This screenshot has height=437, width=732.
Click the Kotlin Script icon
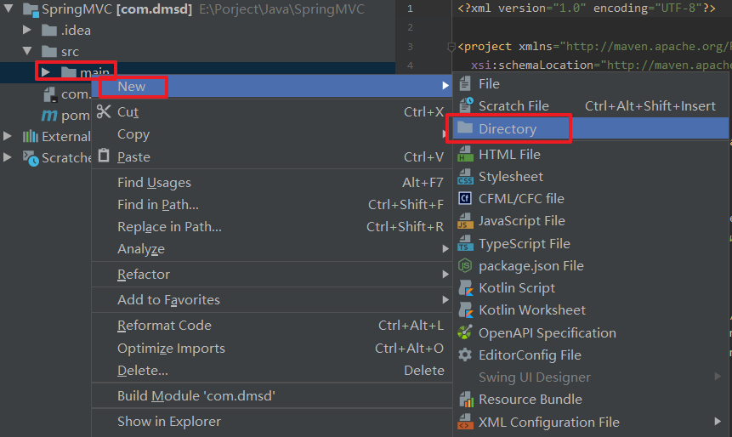click(x=466, y=288)
